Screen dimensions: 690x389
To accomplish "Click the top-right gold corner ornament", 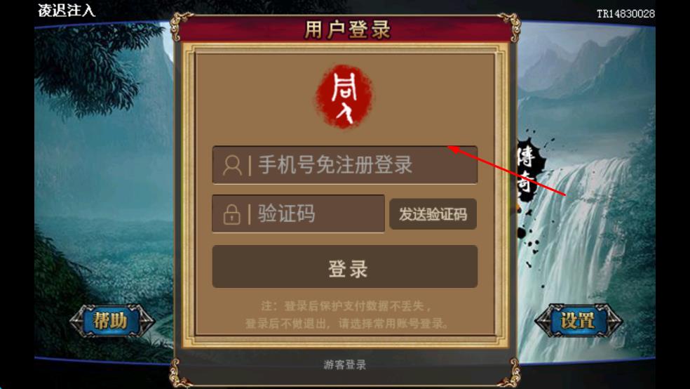I will tap(509, 25).
